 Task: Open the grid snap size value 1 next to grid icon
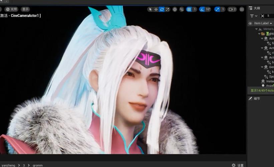pyautogui.click(x=195, y=9)
